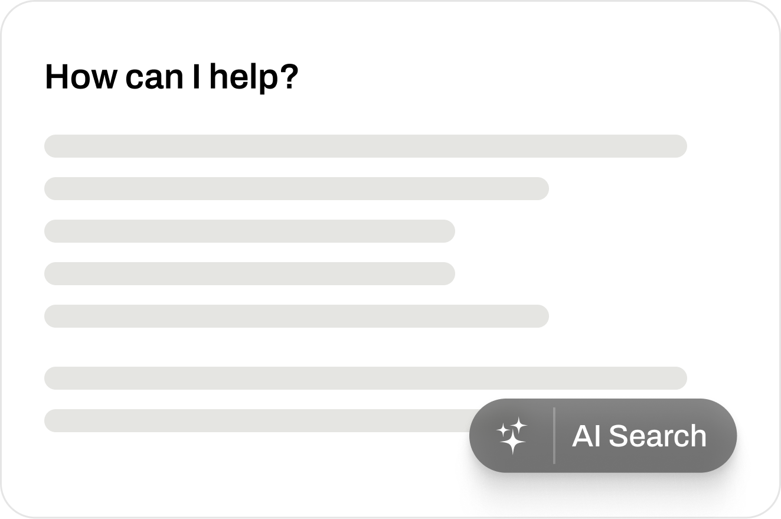The height and width of the screenshot is (519, 781).
Task: Click the word "can" in the heading
Action: click(x=155, y=77)
